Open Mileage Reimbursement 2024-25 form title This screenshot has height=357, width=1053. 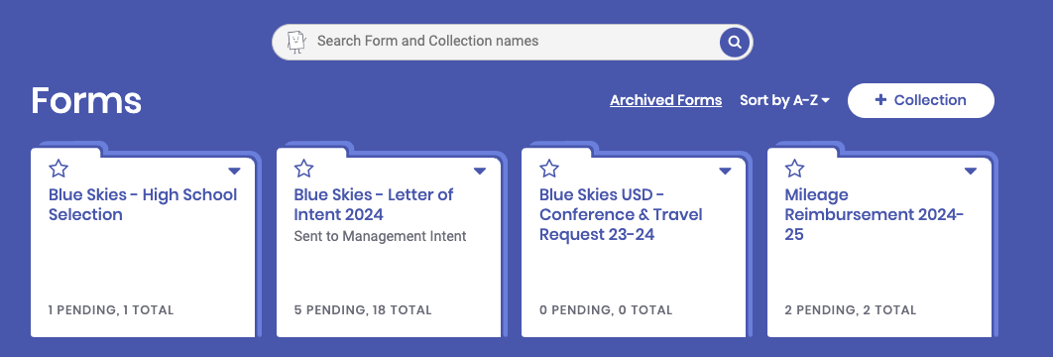[x=875, y=215]
